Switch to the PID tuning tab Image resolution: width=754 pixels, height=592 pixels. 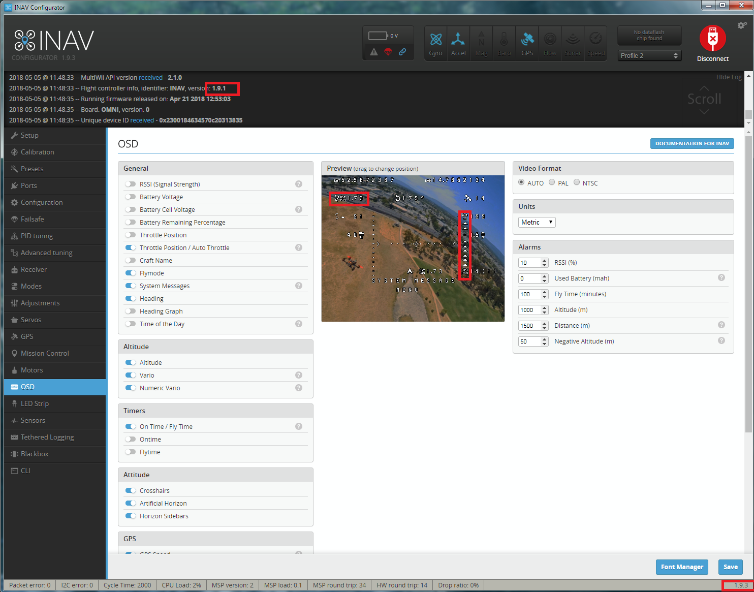point(36,236)
